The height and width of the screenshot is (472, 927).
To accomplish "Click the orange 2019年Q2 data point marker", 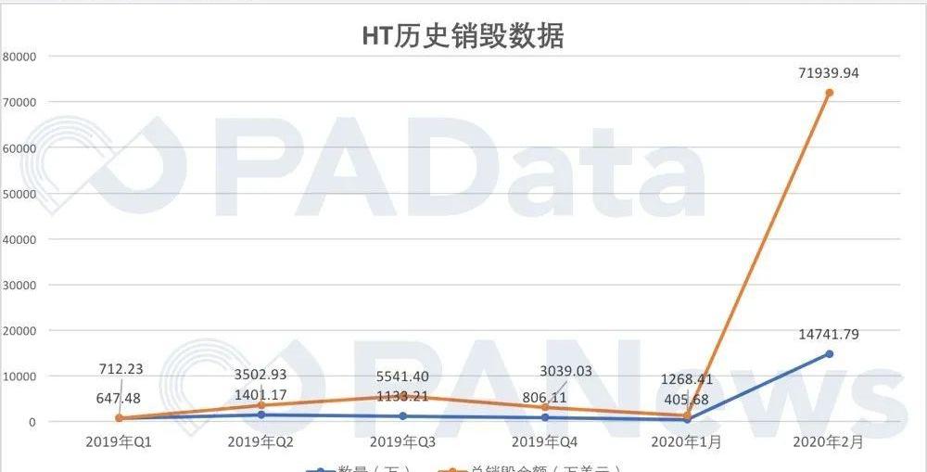I will (x=260, y=405).
